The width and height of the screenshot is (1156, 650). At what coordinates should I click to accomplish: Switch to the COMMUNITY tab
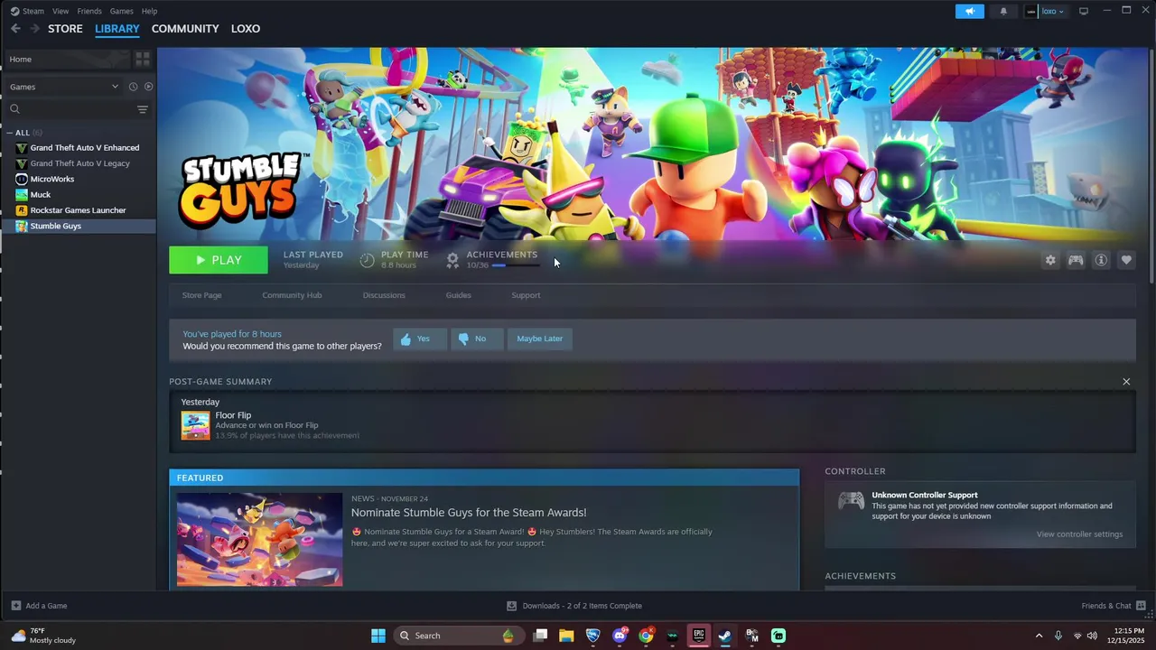pos(185,29)
